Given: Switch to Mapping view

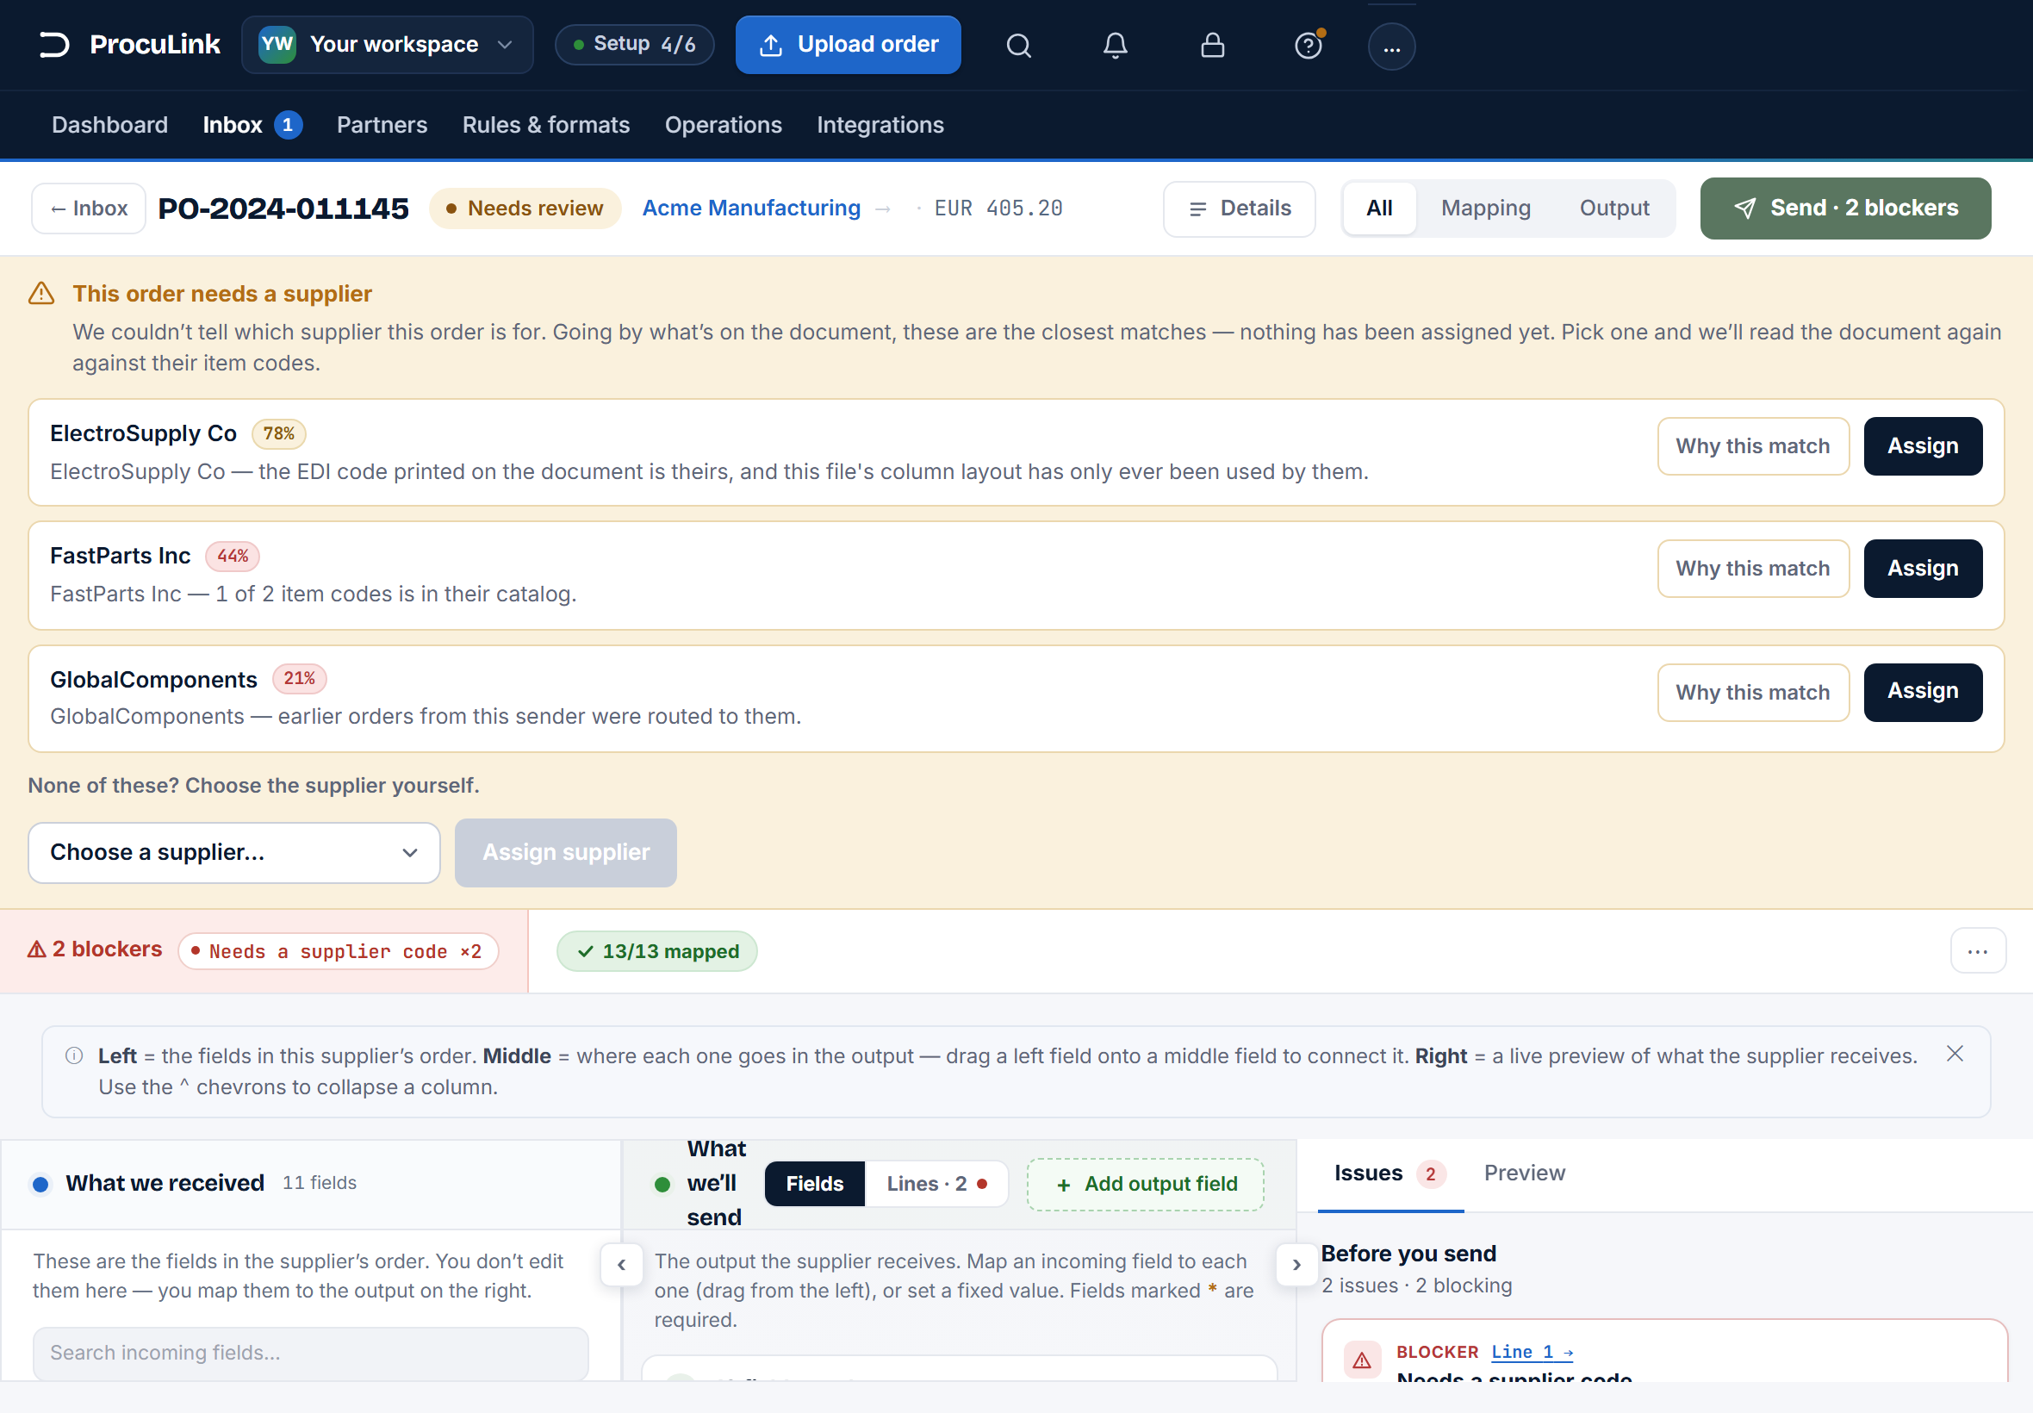Looking at the screenshot, I should tap(1485, 208).
